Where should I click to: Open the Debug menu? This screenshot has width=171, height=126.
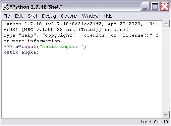(x=49, y=16)
